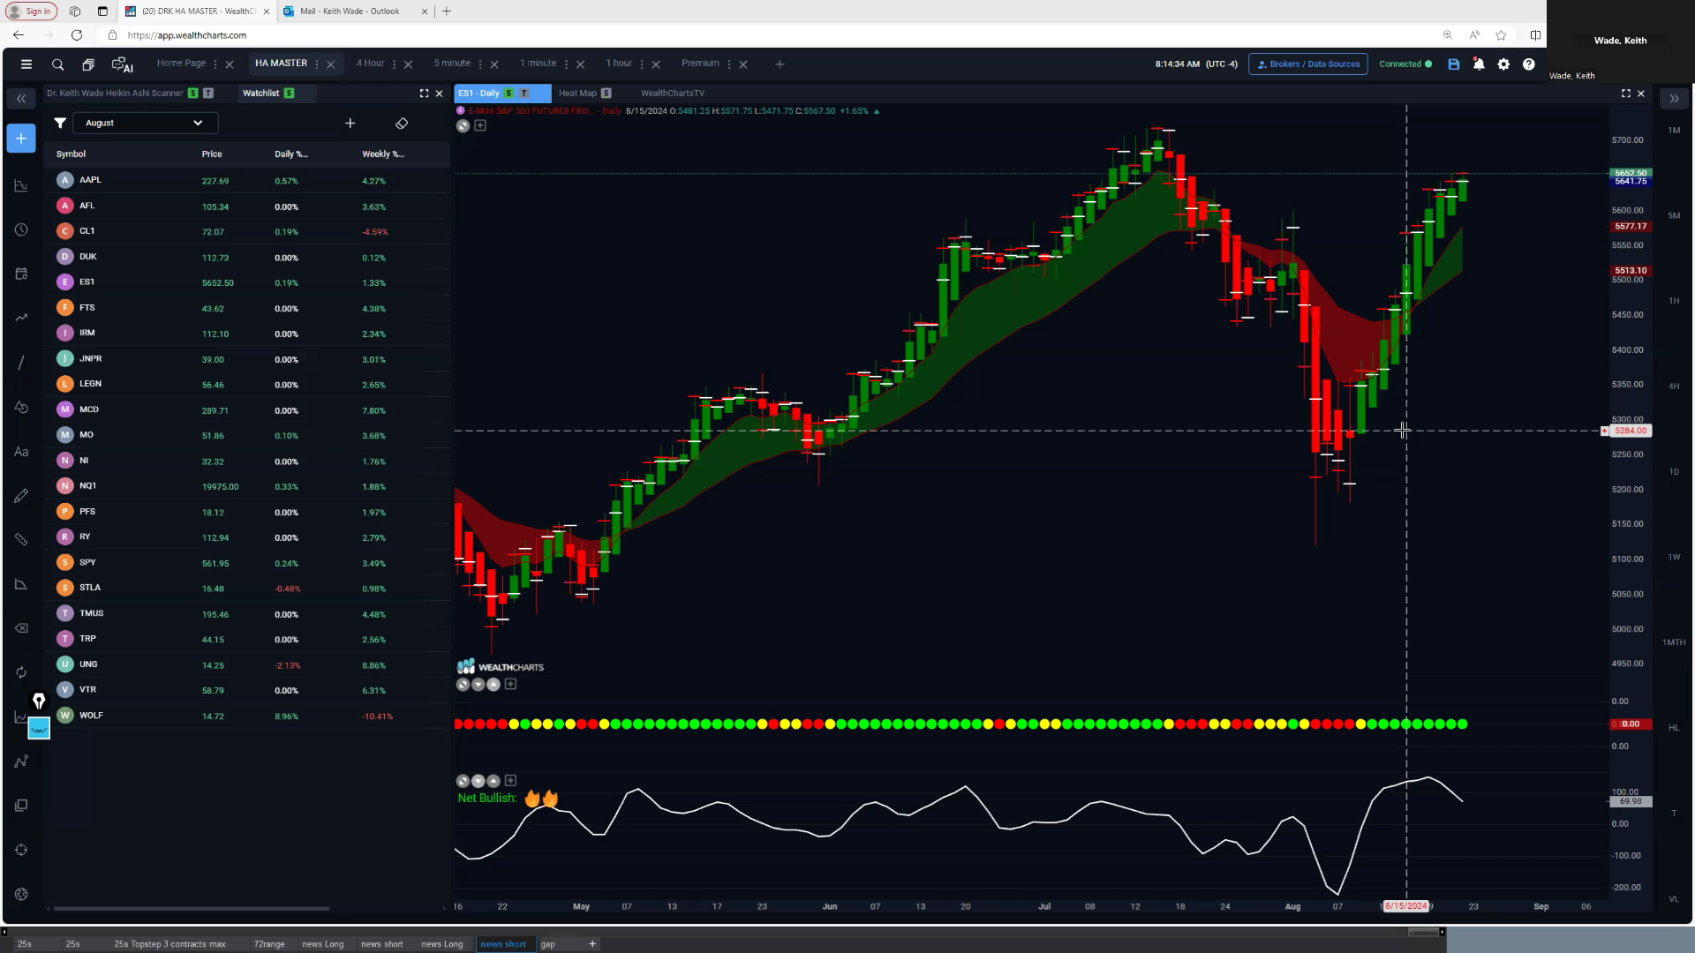Open options menu dots for HA MASTER tab
Viewport: 1695px width, 953px height.
point(316,64)
